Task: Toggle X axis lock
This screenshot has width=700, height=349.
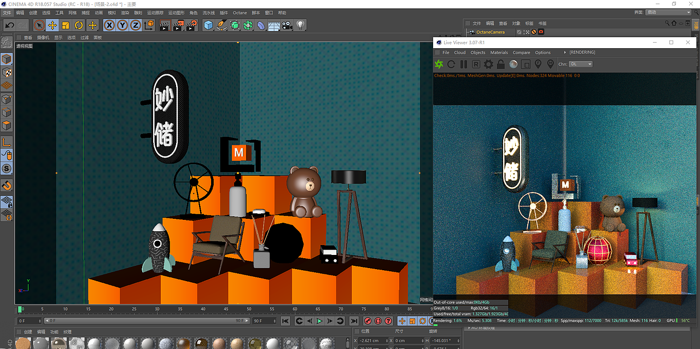Action: [x=109, y=25]
